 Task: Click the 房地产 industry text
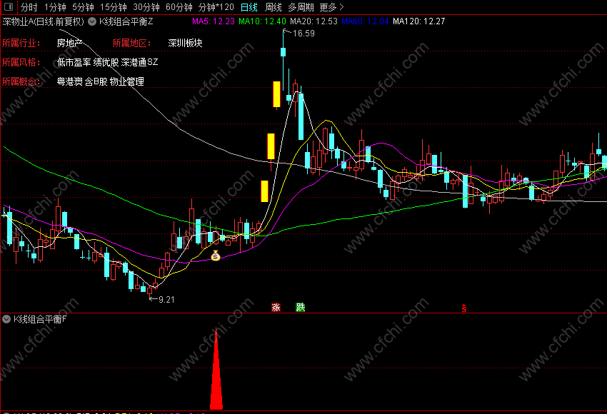coord(69,43)
